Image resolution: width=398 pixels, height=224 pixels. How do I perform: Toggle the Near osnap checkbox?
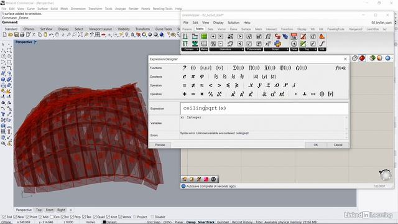tap(15, 217)
